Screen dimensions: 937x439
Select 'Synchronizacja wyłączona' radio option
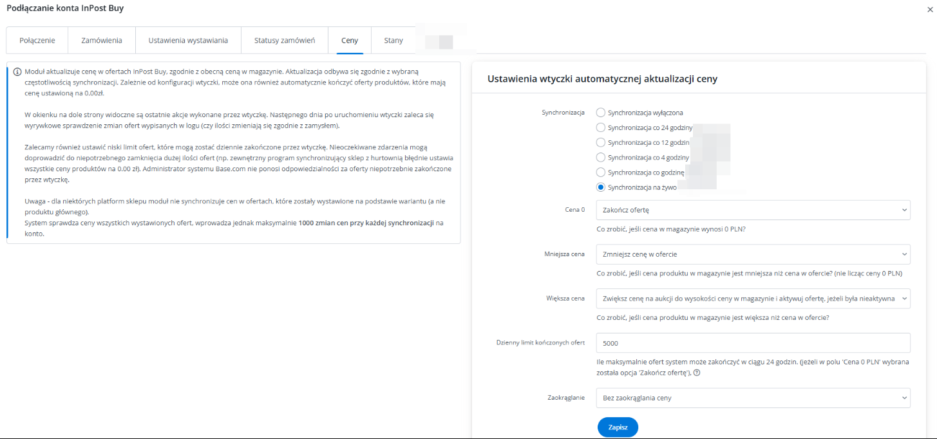(x=601, y=113)
